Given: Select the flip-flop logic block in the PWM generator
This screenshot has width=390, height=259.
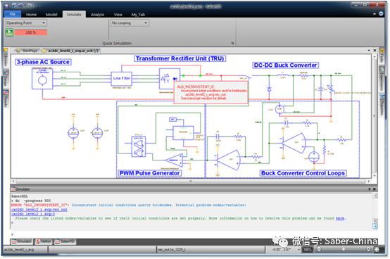Looking at the screenshot, I should coord(139,146).
